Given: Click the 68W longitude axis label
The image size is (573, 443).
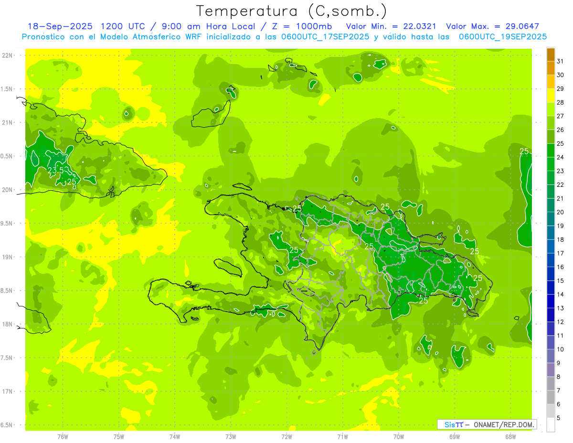Looking at the screenshot, I should [x=510, y=436].
